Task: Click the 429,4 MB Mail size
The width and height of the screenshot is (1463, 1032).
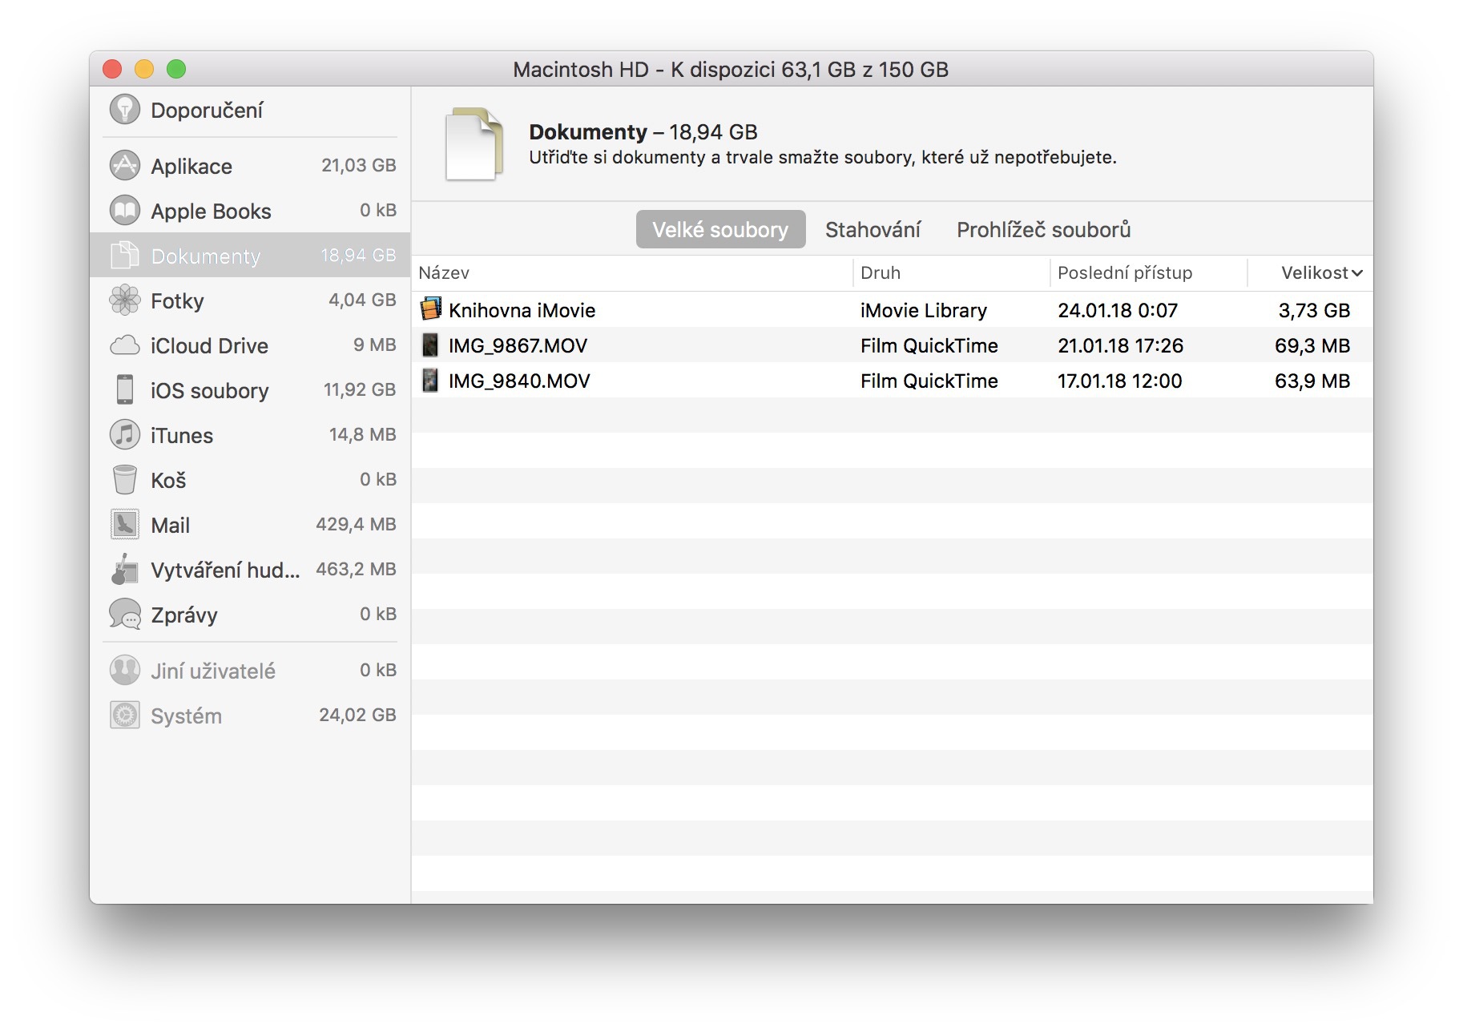Action: pos(356,524)
